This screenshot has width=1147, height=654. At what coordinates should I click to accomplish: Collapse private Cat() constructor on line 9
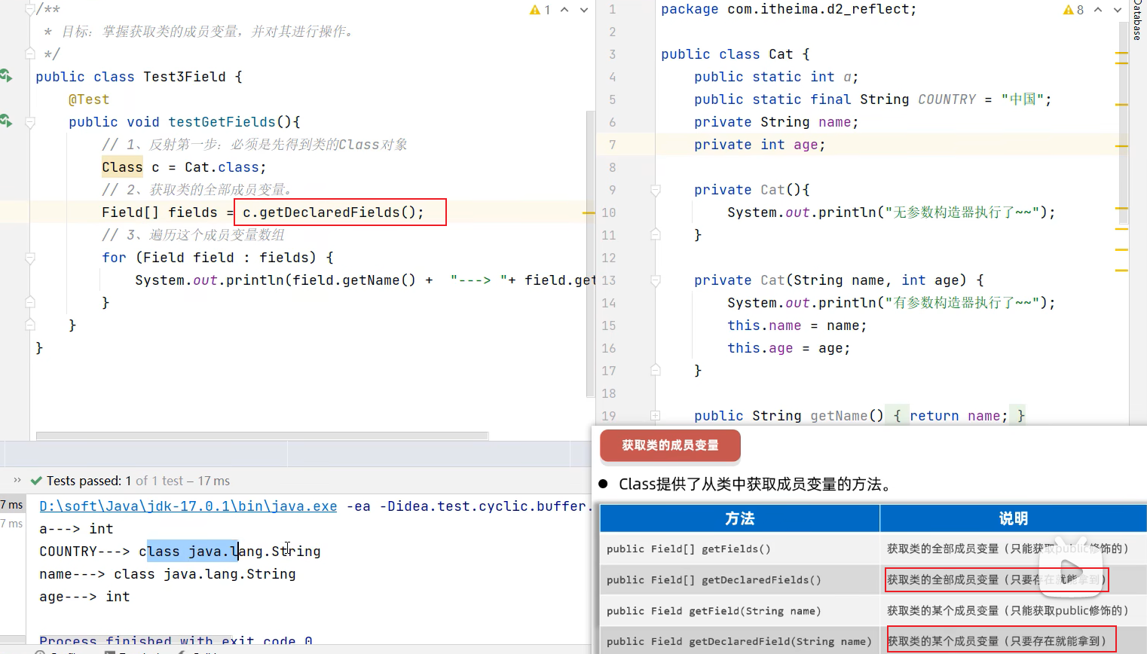pyautogui.click(x=656, y=190)
